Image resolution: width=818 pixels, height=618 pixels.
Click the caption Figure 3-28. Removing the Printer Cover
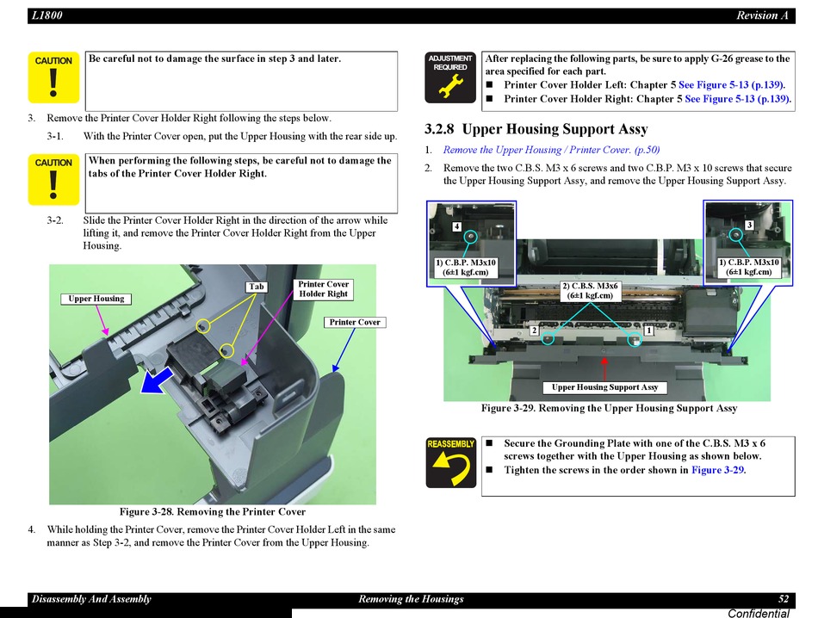(213, 511)
